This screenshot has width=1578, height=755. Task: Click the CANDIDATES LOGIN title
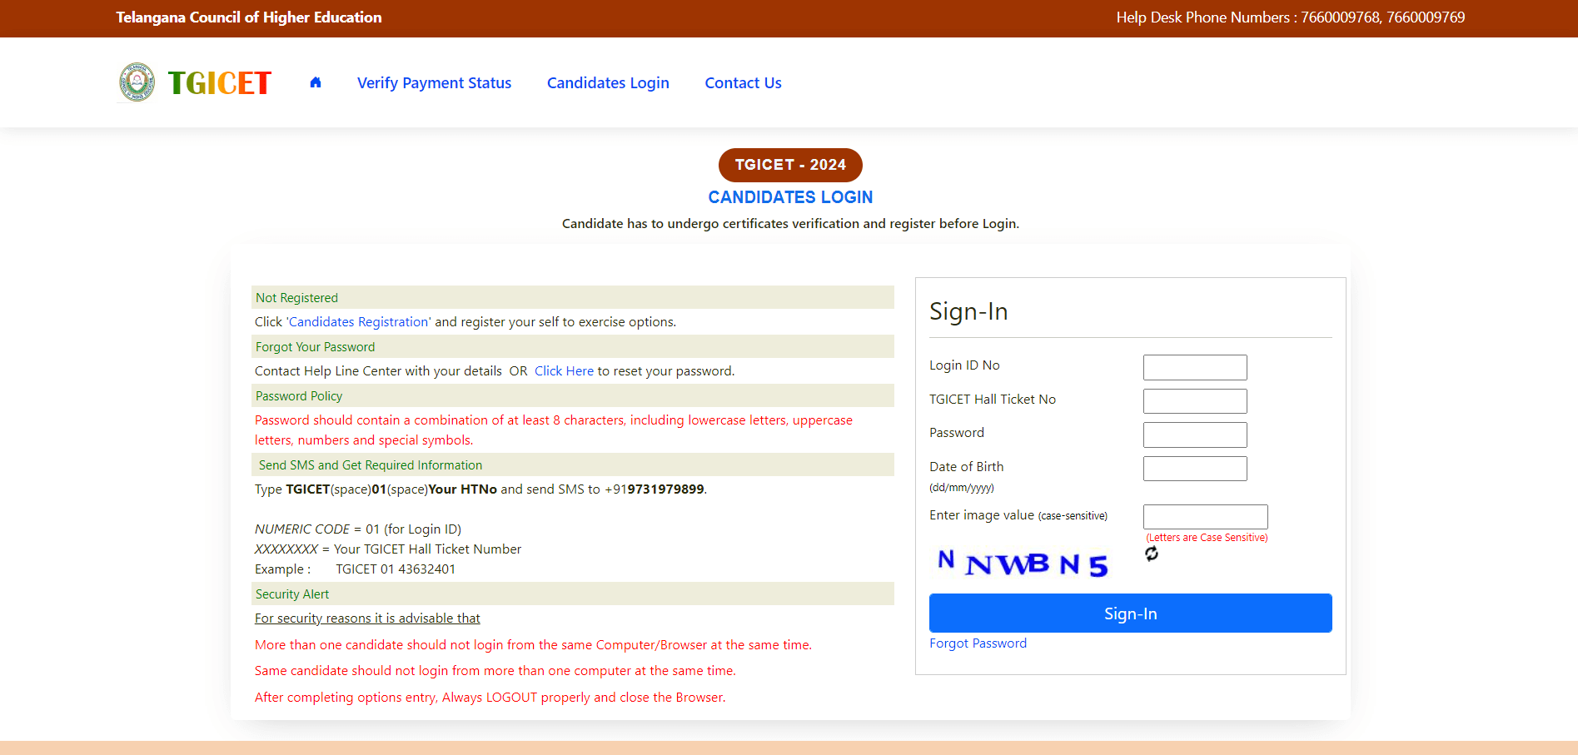point(790,197)
